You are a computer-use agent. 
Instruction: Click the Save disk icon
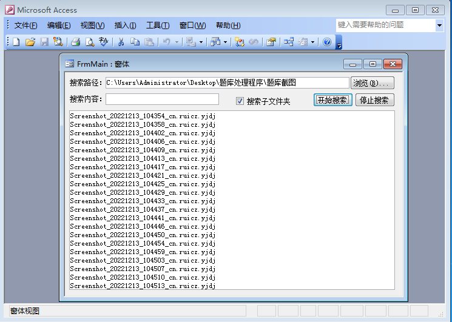coord(44,42)
